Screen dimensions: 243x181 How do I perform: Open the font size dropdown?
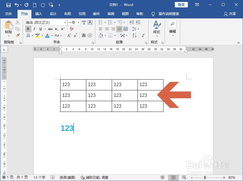(x=78, y=22)
